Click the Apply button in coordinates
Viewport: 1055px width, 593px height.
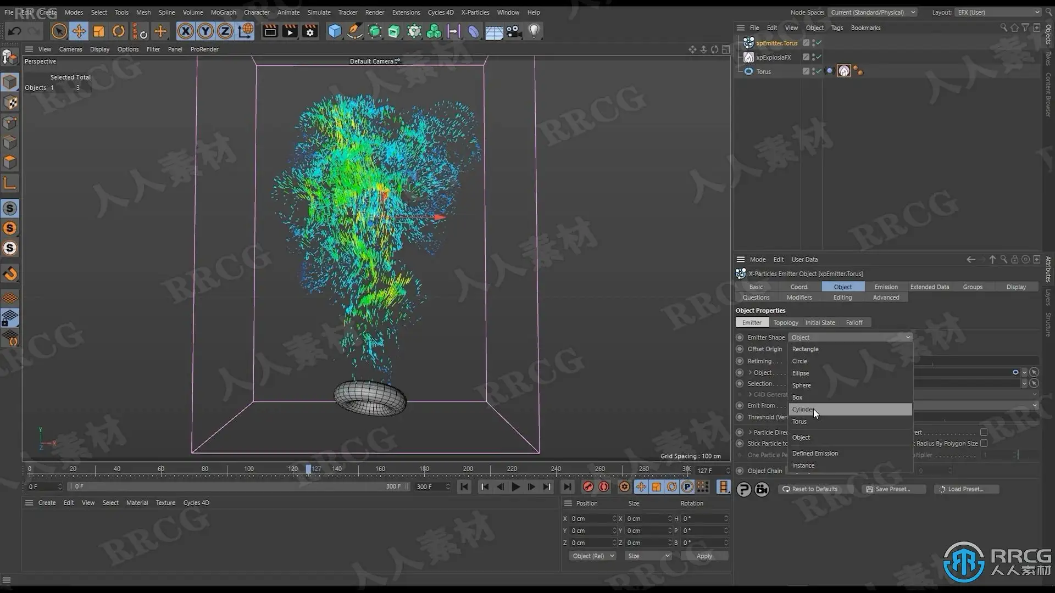click(x=704, y=556)
